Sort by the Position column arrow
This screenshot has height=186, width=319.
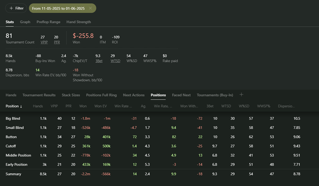coord(21,106)
